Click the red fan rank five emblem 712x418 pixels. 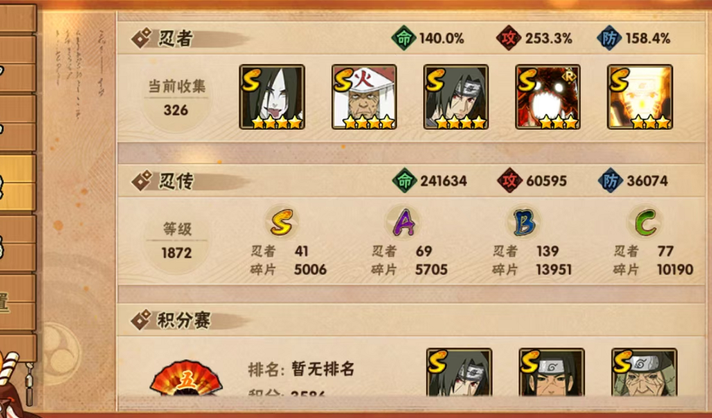click(x=186, y=378)
